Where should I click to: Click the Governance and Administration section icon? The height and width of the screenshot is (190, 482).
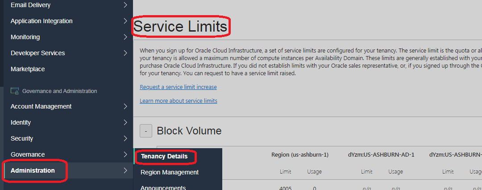pyautogui.click(x=14, y=91)
